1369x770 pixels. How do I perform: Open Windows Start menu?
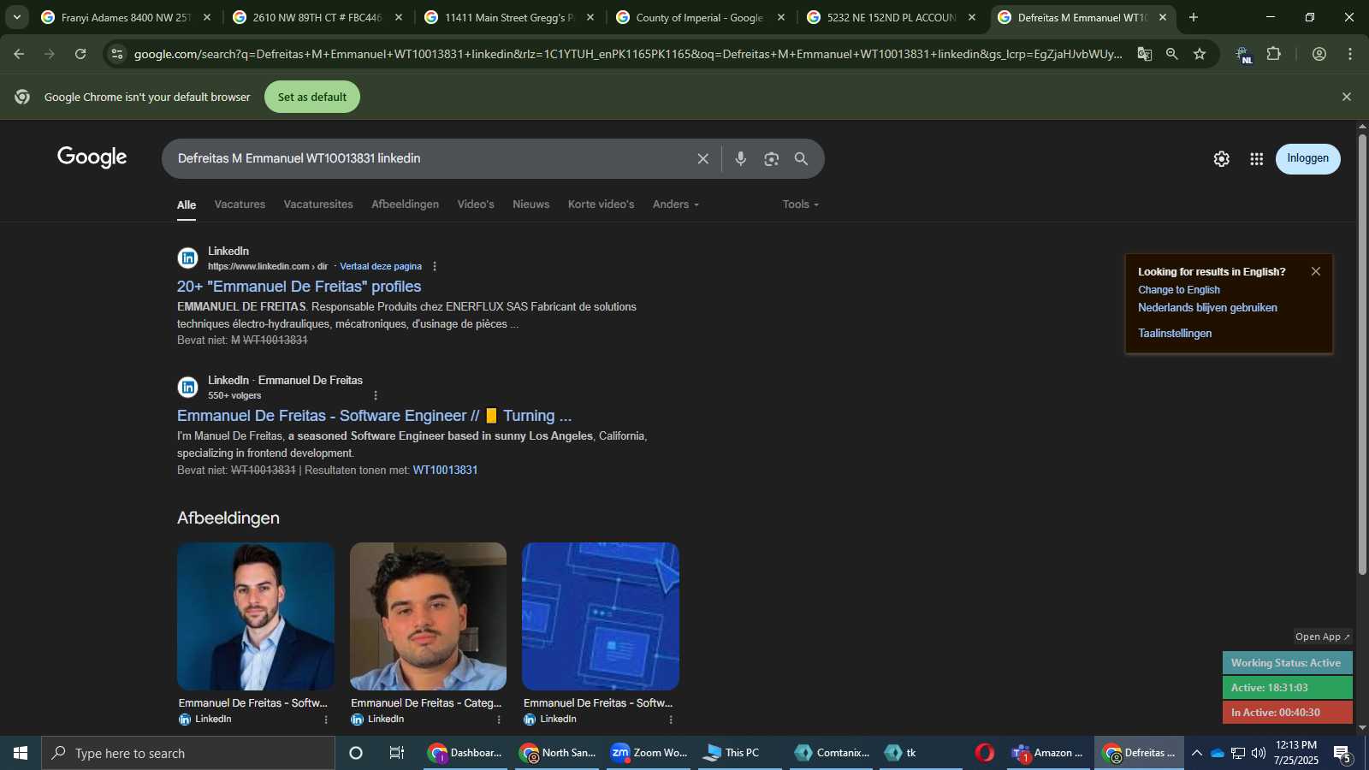pyautogui.click(x=21, y=753)
